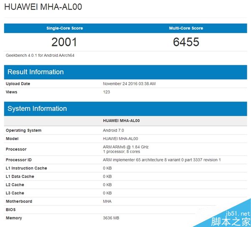Click the System Information section header
The height and width of the screenshot is (227, 251).
[125, 109]
